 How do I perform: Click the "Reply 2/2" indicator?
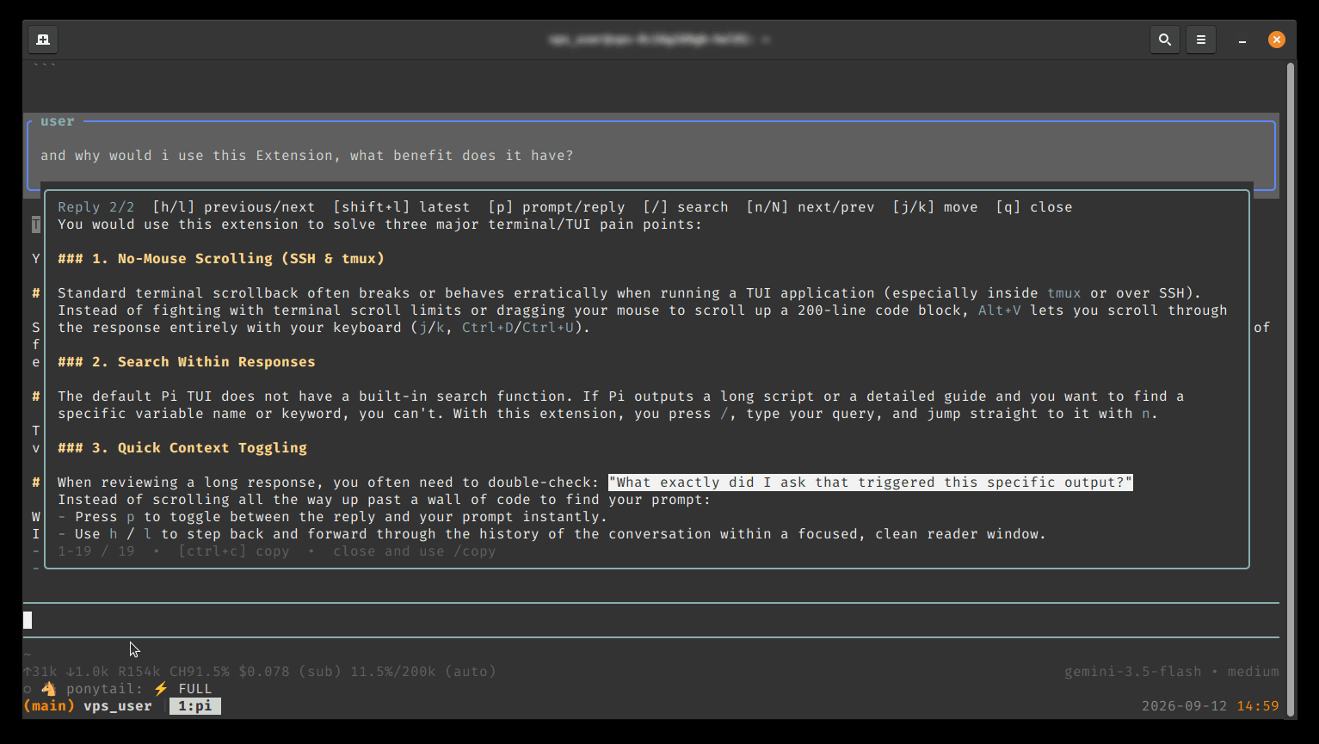pos(96,207)
